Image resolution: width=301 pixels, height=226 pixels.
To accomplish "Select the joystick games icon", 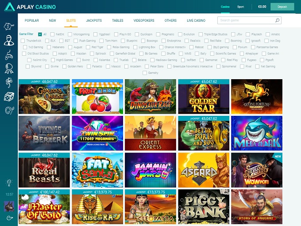I will click(9, 55).
